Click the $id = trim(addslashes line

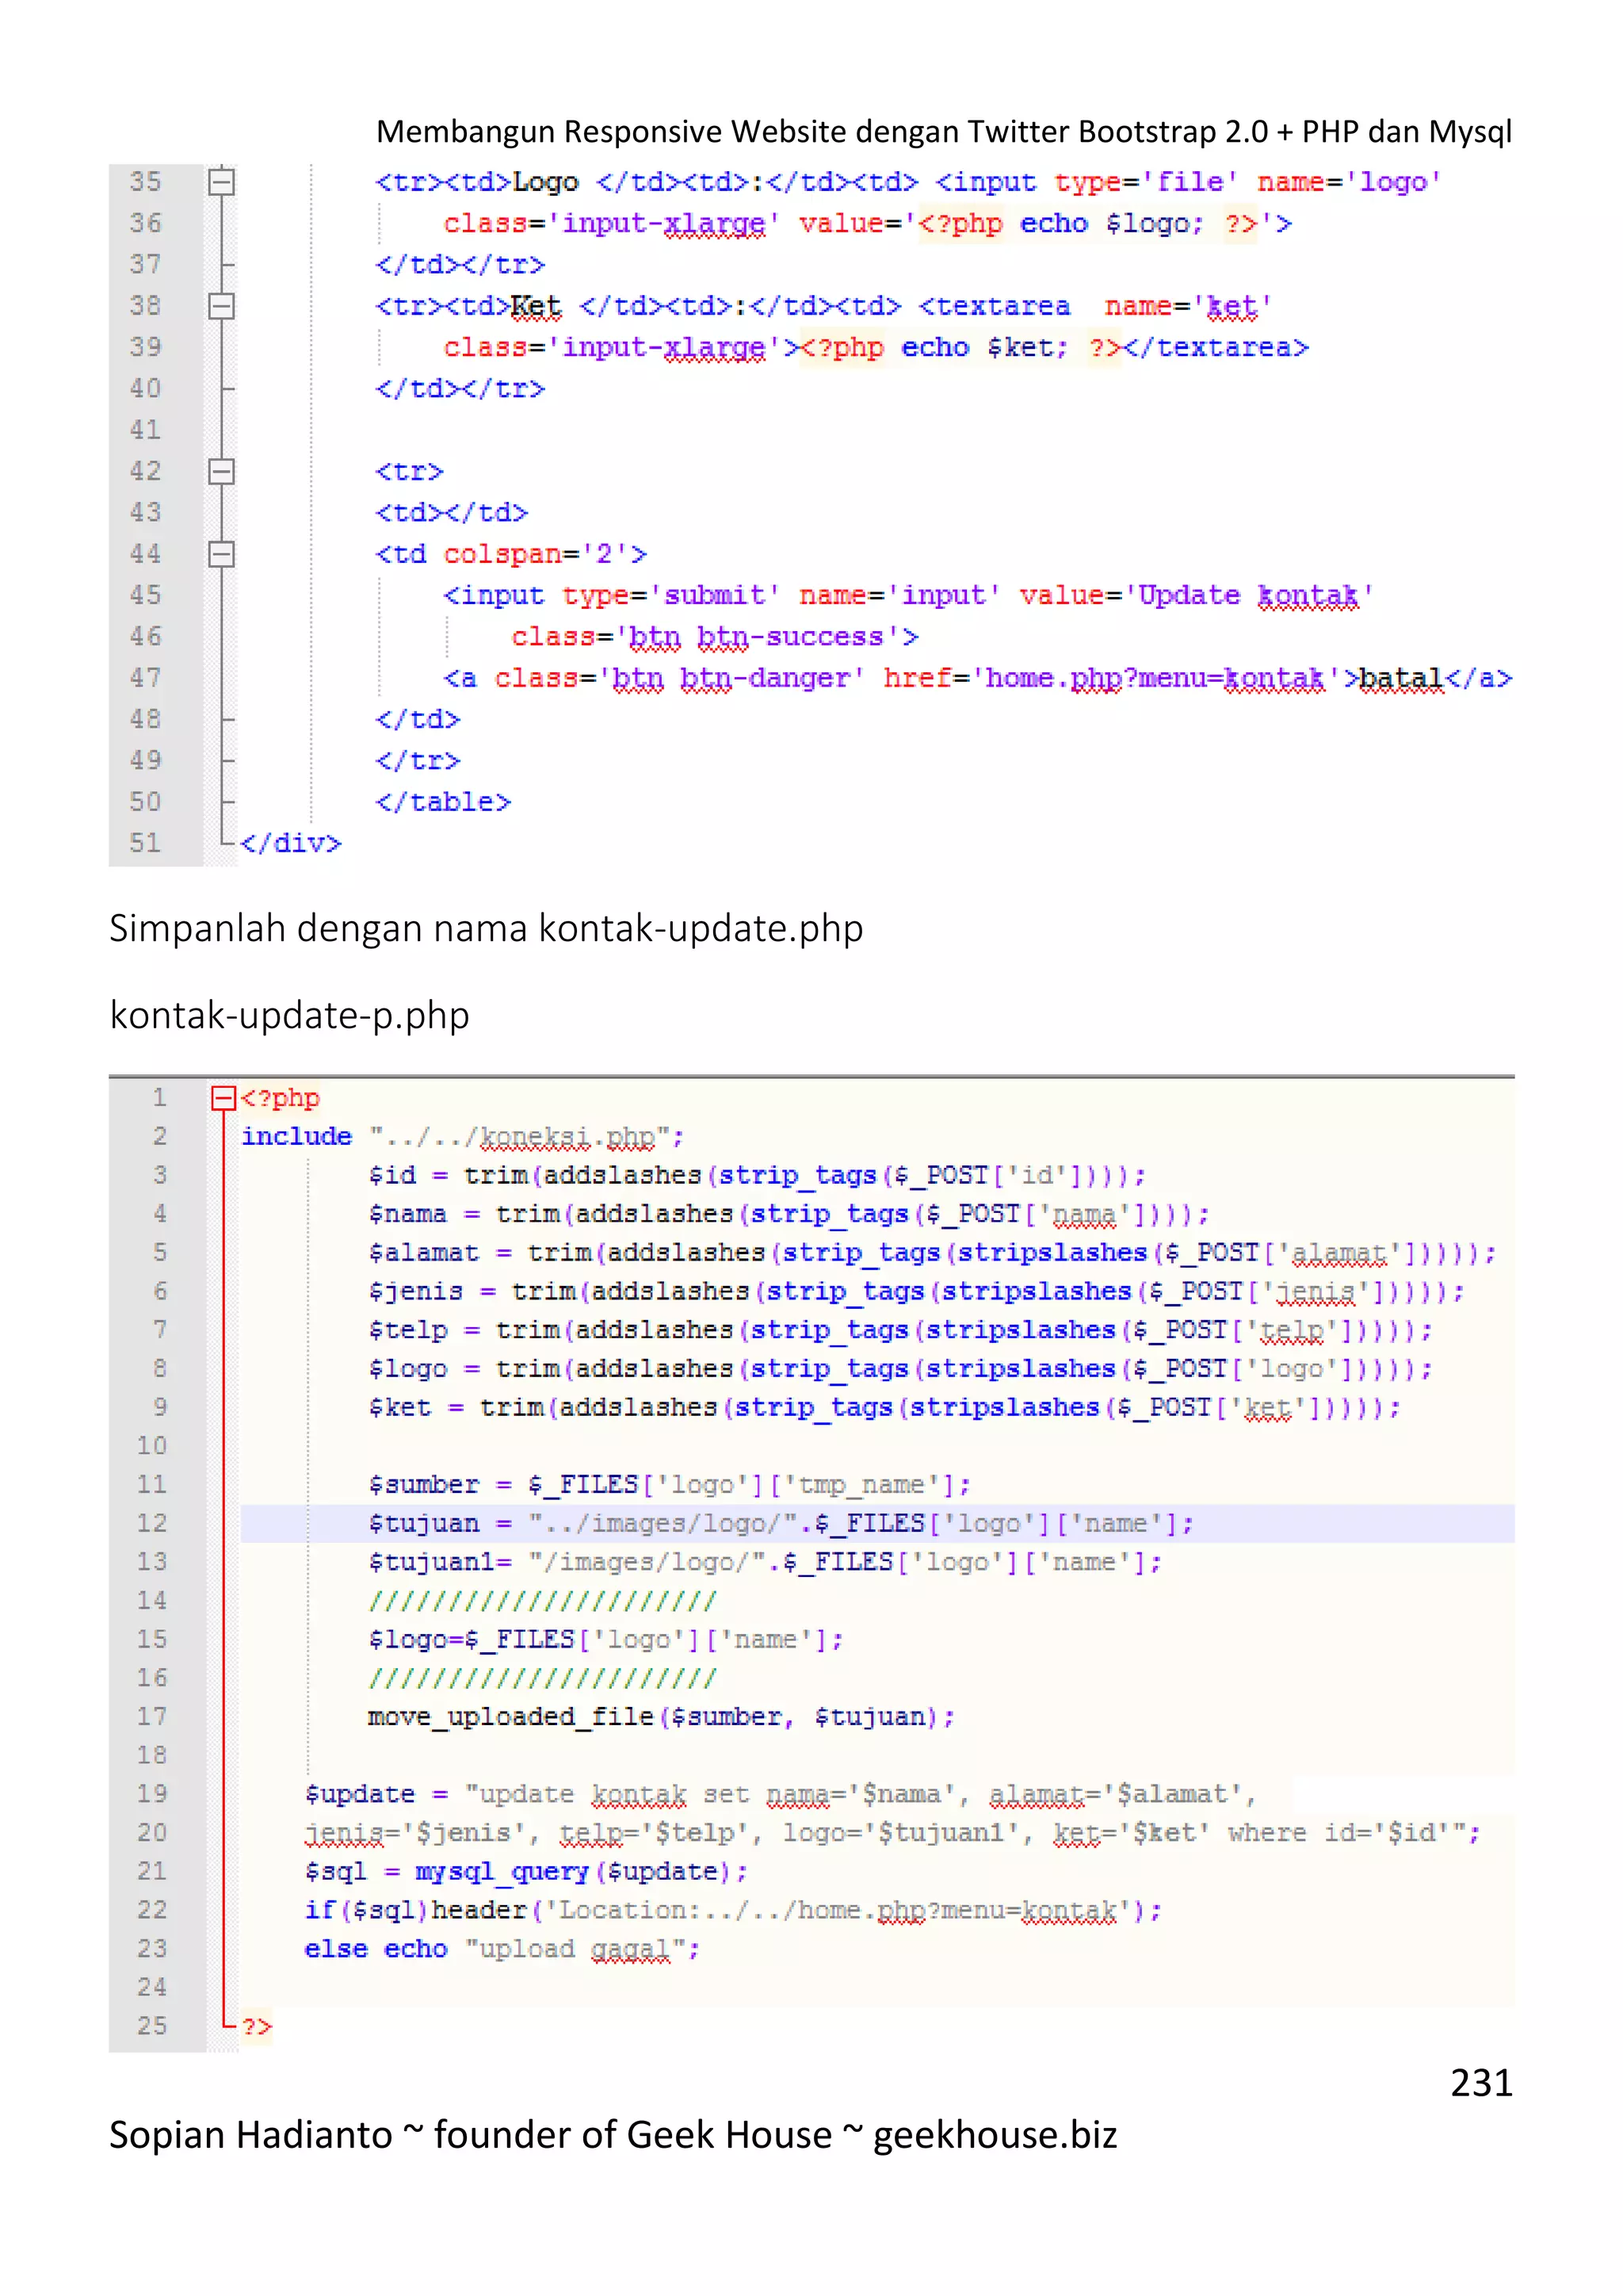coord(757,1175)
